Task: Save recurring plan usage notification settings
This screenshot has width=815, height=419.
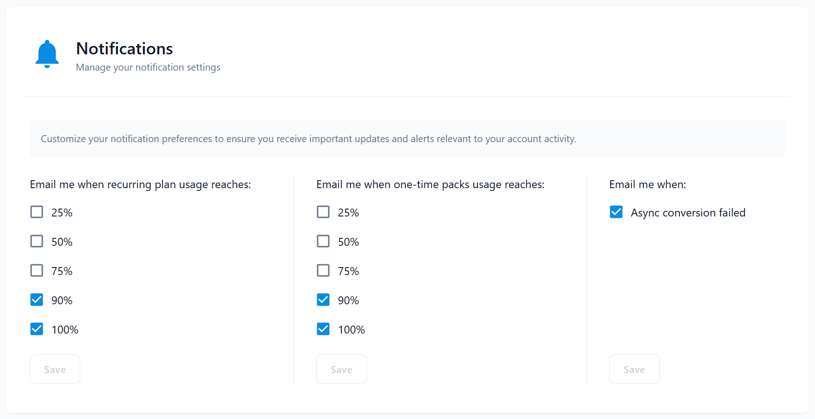Action: tap(55, 369)
